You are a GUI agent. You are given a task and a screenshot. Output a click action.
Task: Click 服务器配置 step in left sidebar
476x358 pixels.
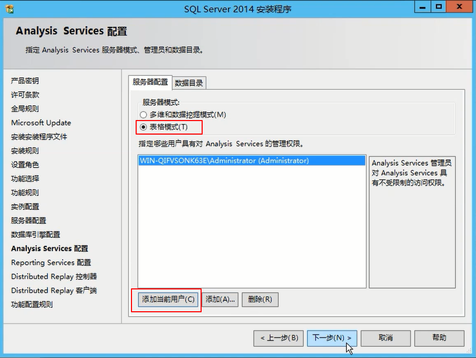point(29,220)
